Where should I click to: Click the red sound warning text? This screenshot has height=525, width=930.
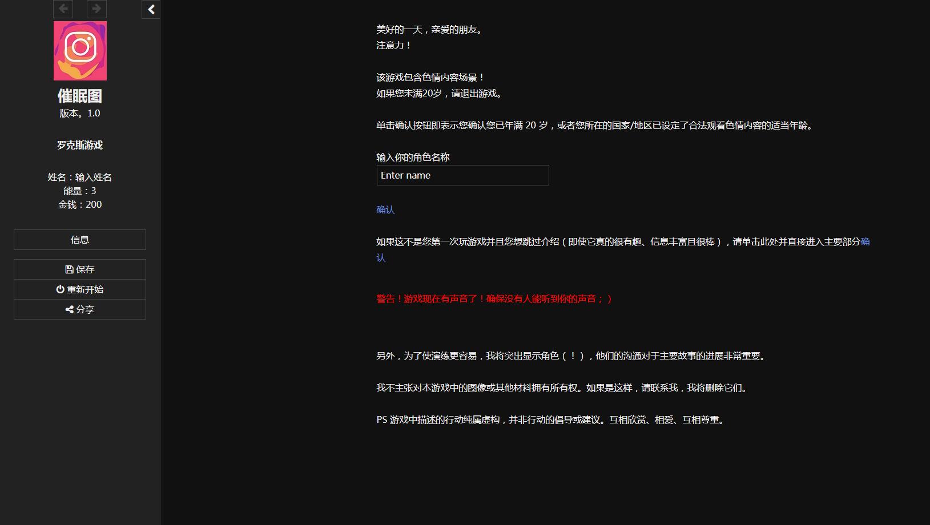[x=493, y=298]
